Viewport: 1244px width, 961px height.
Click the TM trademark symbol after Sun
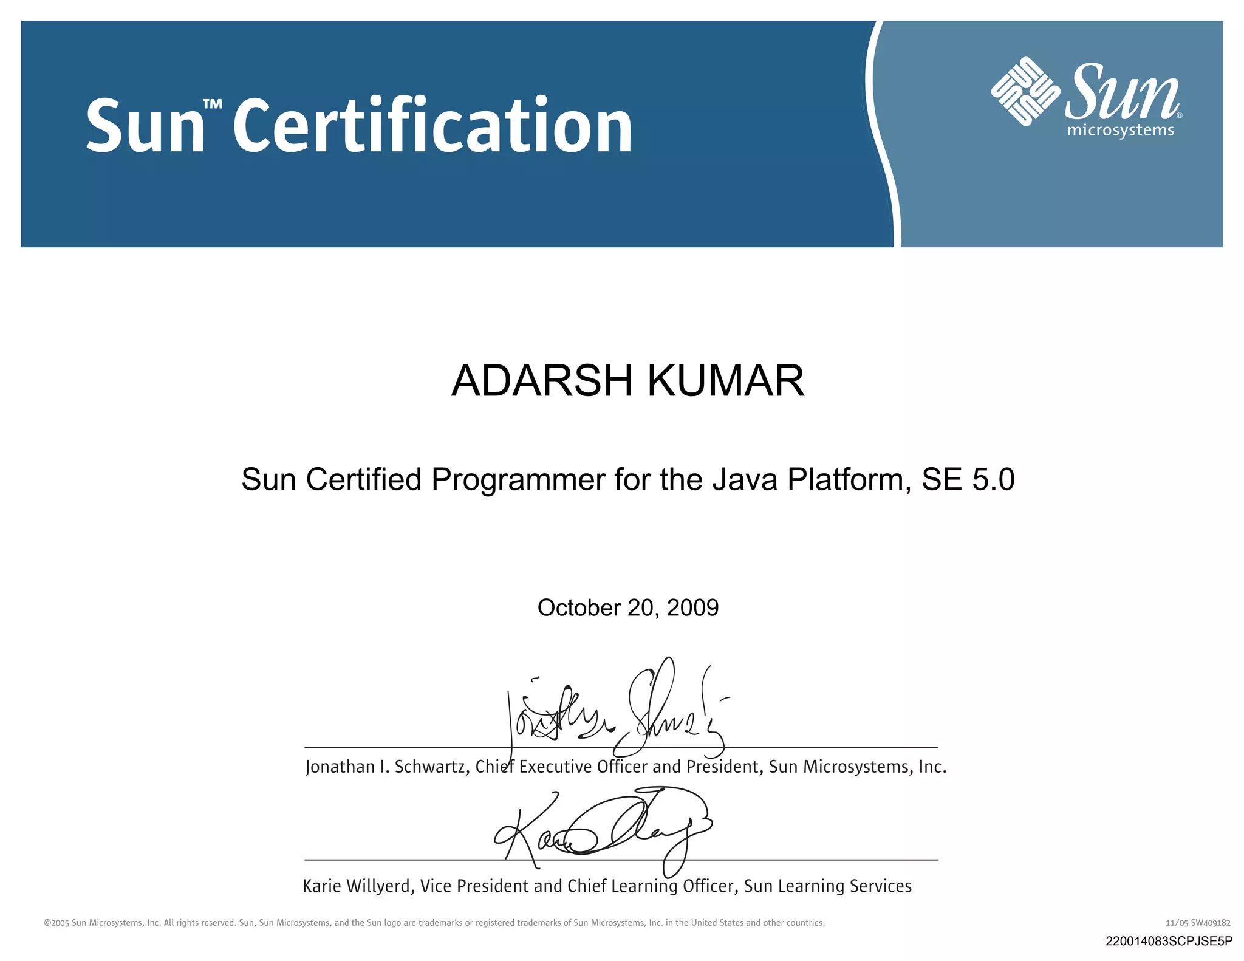[213, 104]
